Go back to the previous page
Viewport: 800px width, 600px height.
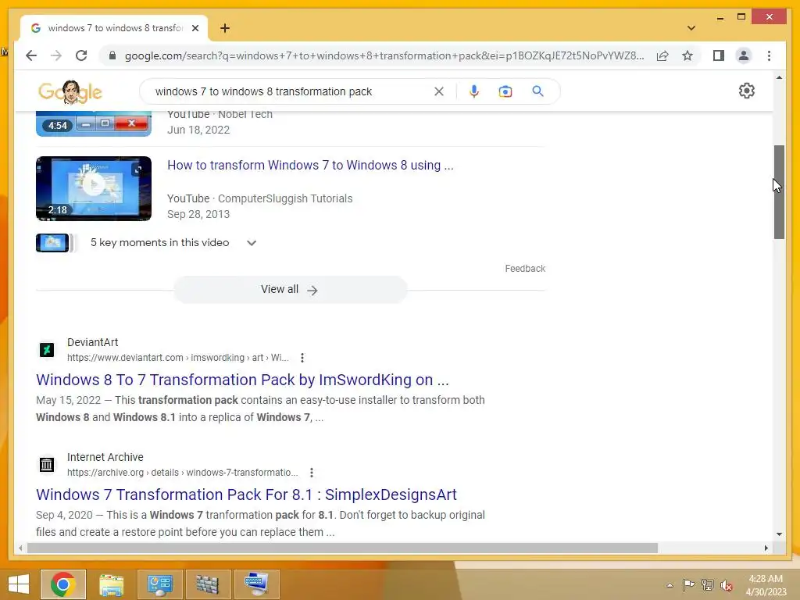click(31, 55)
